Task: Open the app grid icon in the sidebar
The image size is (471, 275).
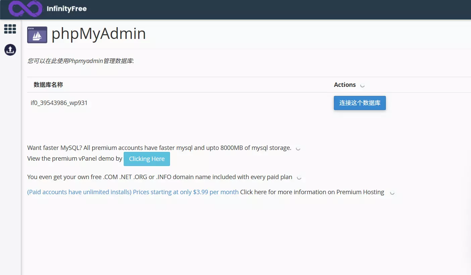Action: [x=10, y=29]
